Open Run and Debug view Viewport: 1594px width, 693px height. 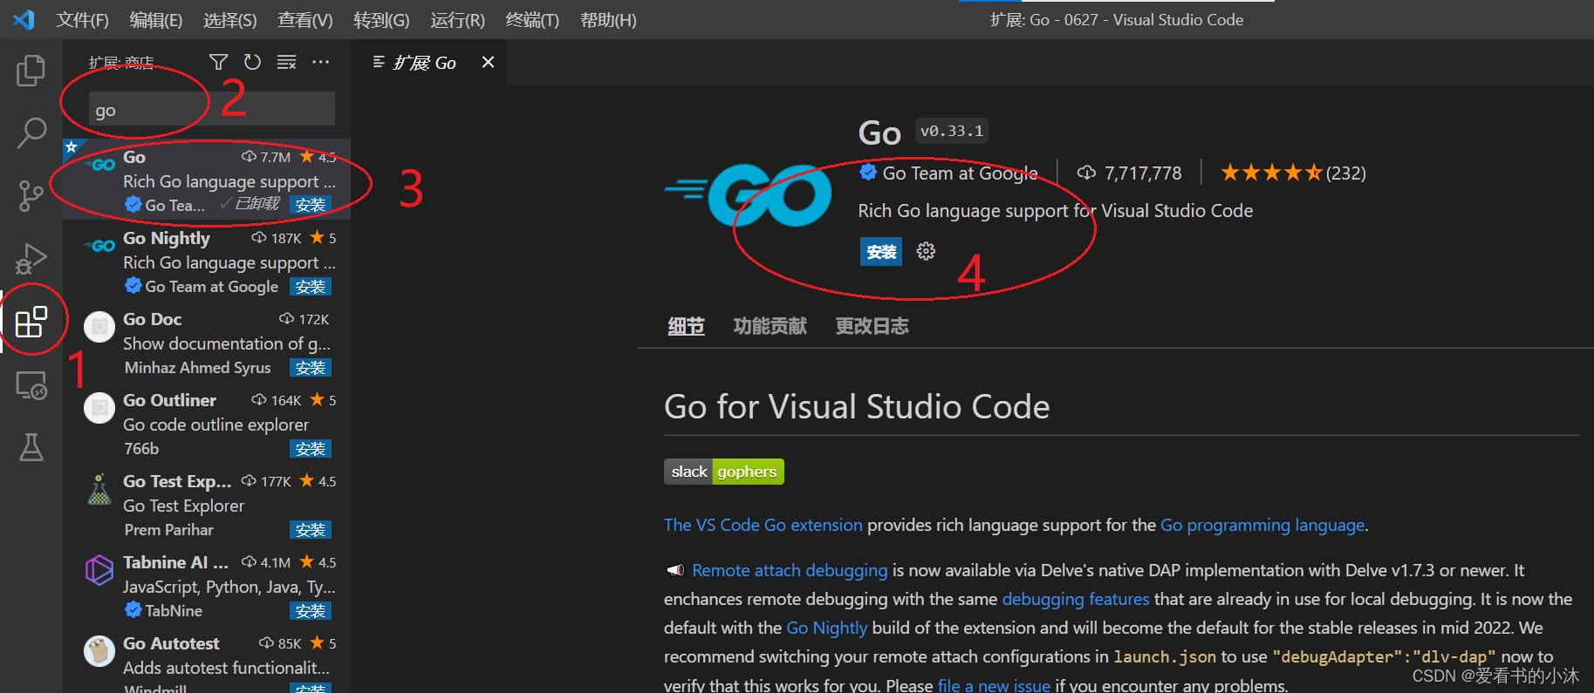31,259
